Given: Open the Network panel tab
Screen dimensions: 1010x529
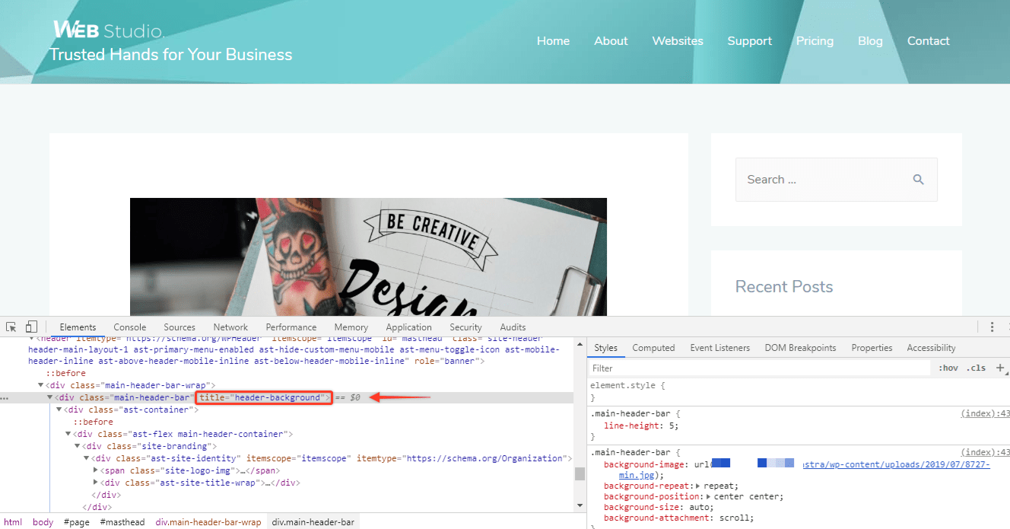Looking at the screenshot, I should coord(230,327).
